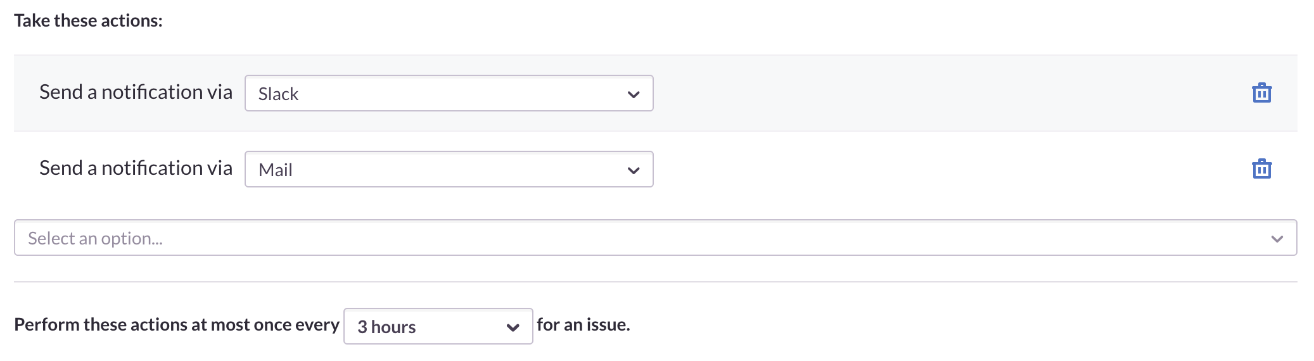Viewport: 1314px width, 361px height.
Task: Delete the Slack notification action
Action: 1261,93
